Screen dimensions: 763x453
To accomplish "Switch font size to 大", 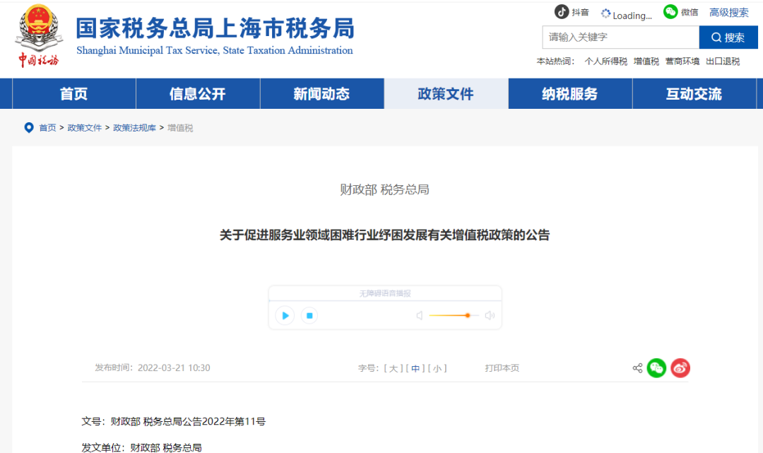I will click(x=394, y=367).
